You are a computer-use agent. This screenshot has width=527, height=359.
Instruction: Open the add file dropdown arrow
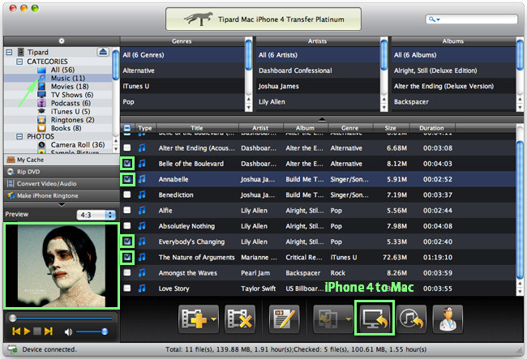pos(214,319)
